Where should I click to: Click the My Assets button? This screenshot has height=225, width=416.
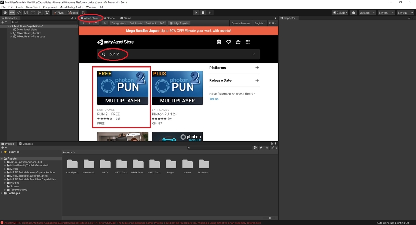(x=180, y=23)
